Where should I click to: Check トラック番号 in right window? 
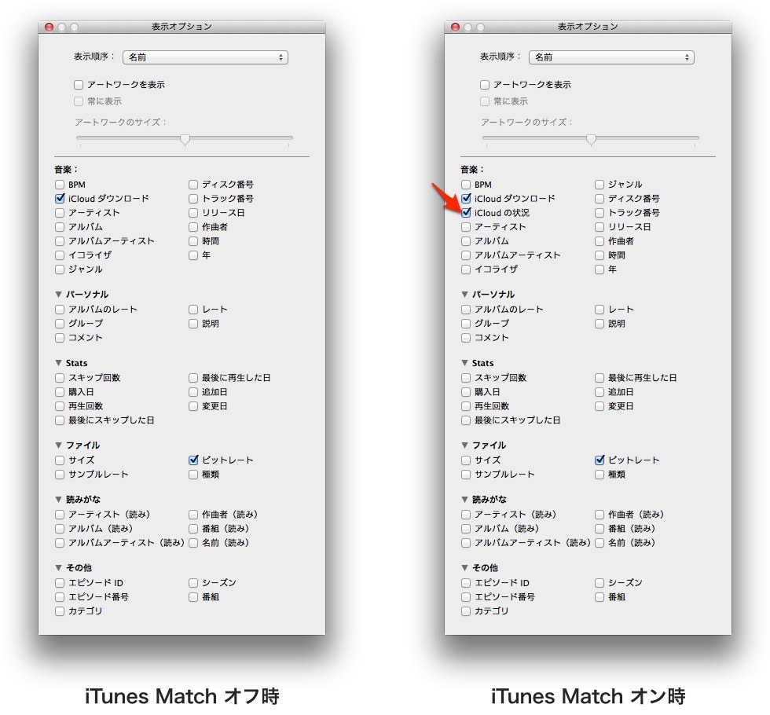599,213
